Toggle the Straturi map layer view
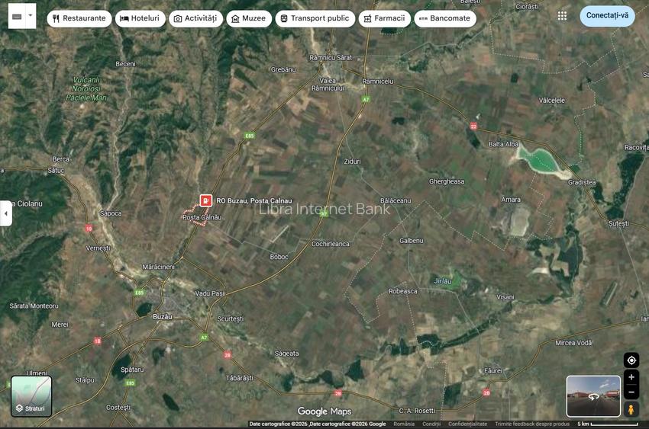649x429 pixels. coord(31,396)
